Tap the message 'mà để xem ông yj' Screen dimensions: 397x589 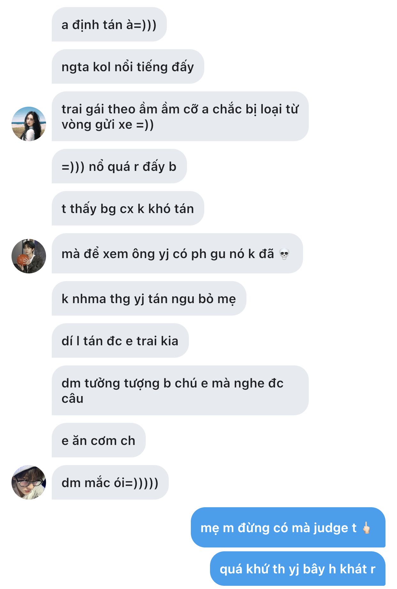177,254
